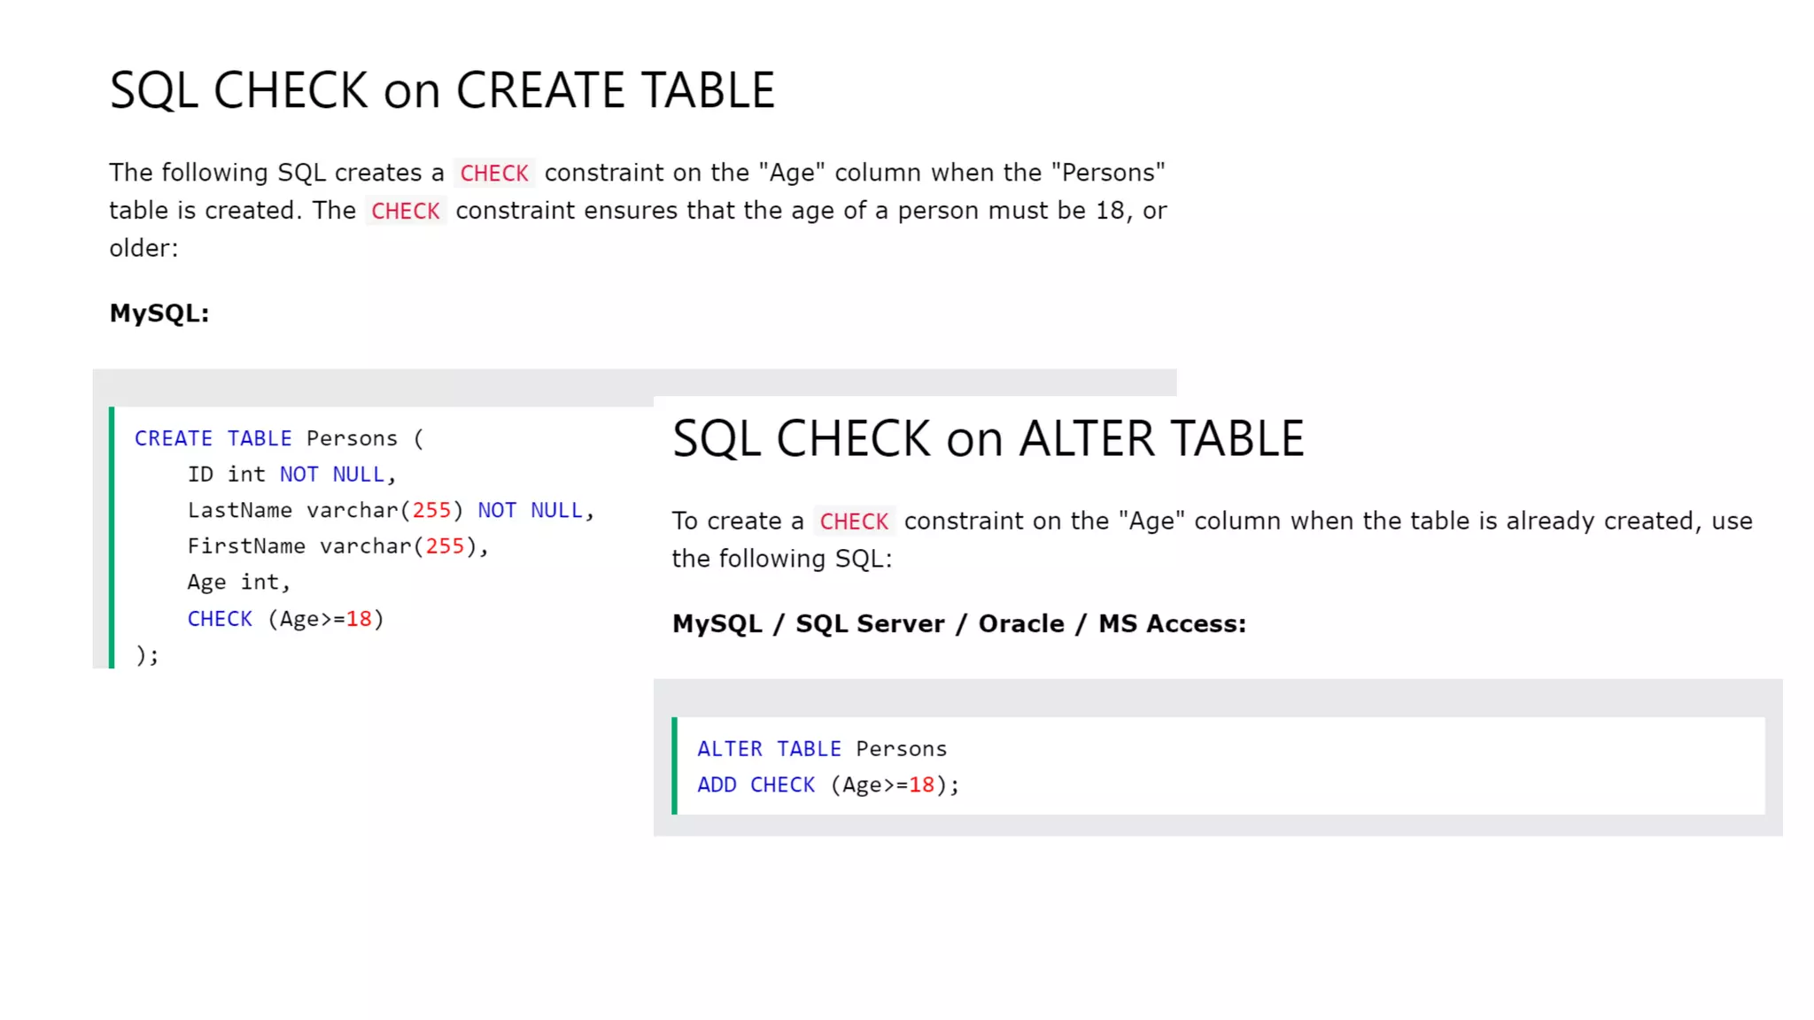Click the second red CHECK keyword before 'constraint ensures'
This screenshot has width=1814, height=1020.
[405, 211]
